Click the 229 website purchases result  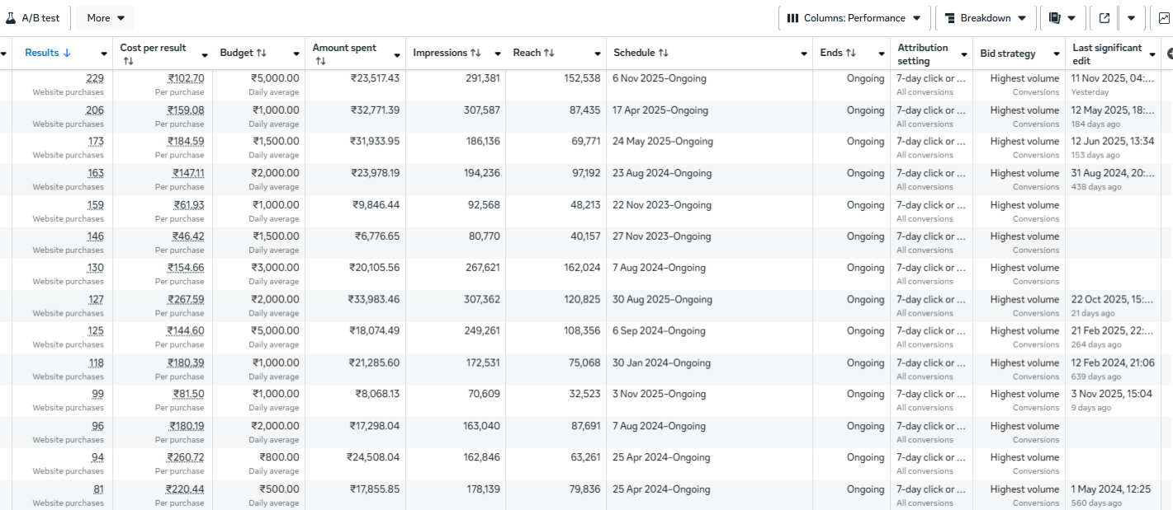(95, 78)
